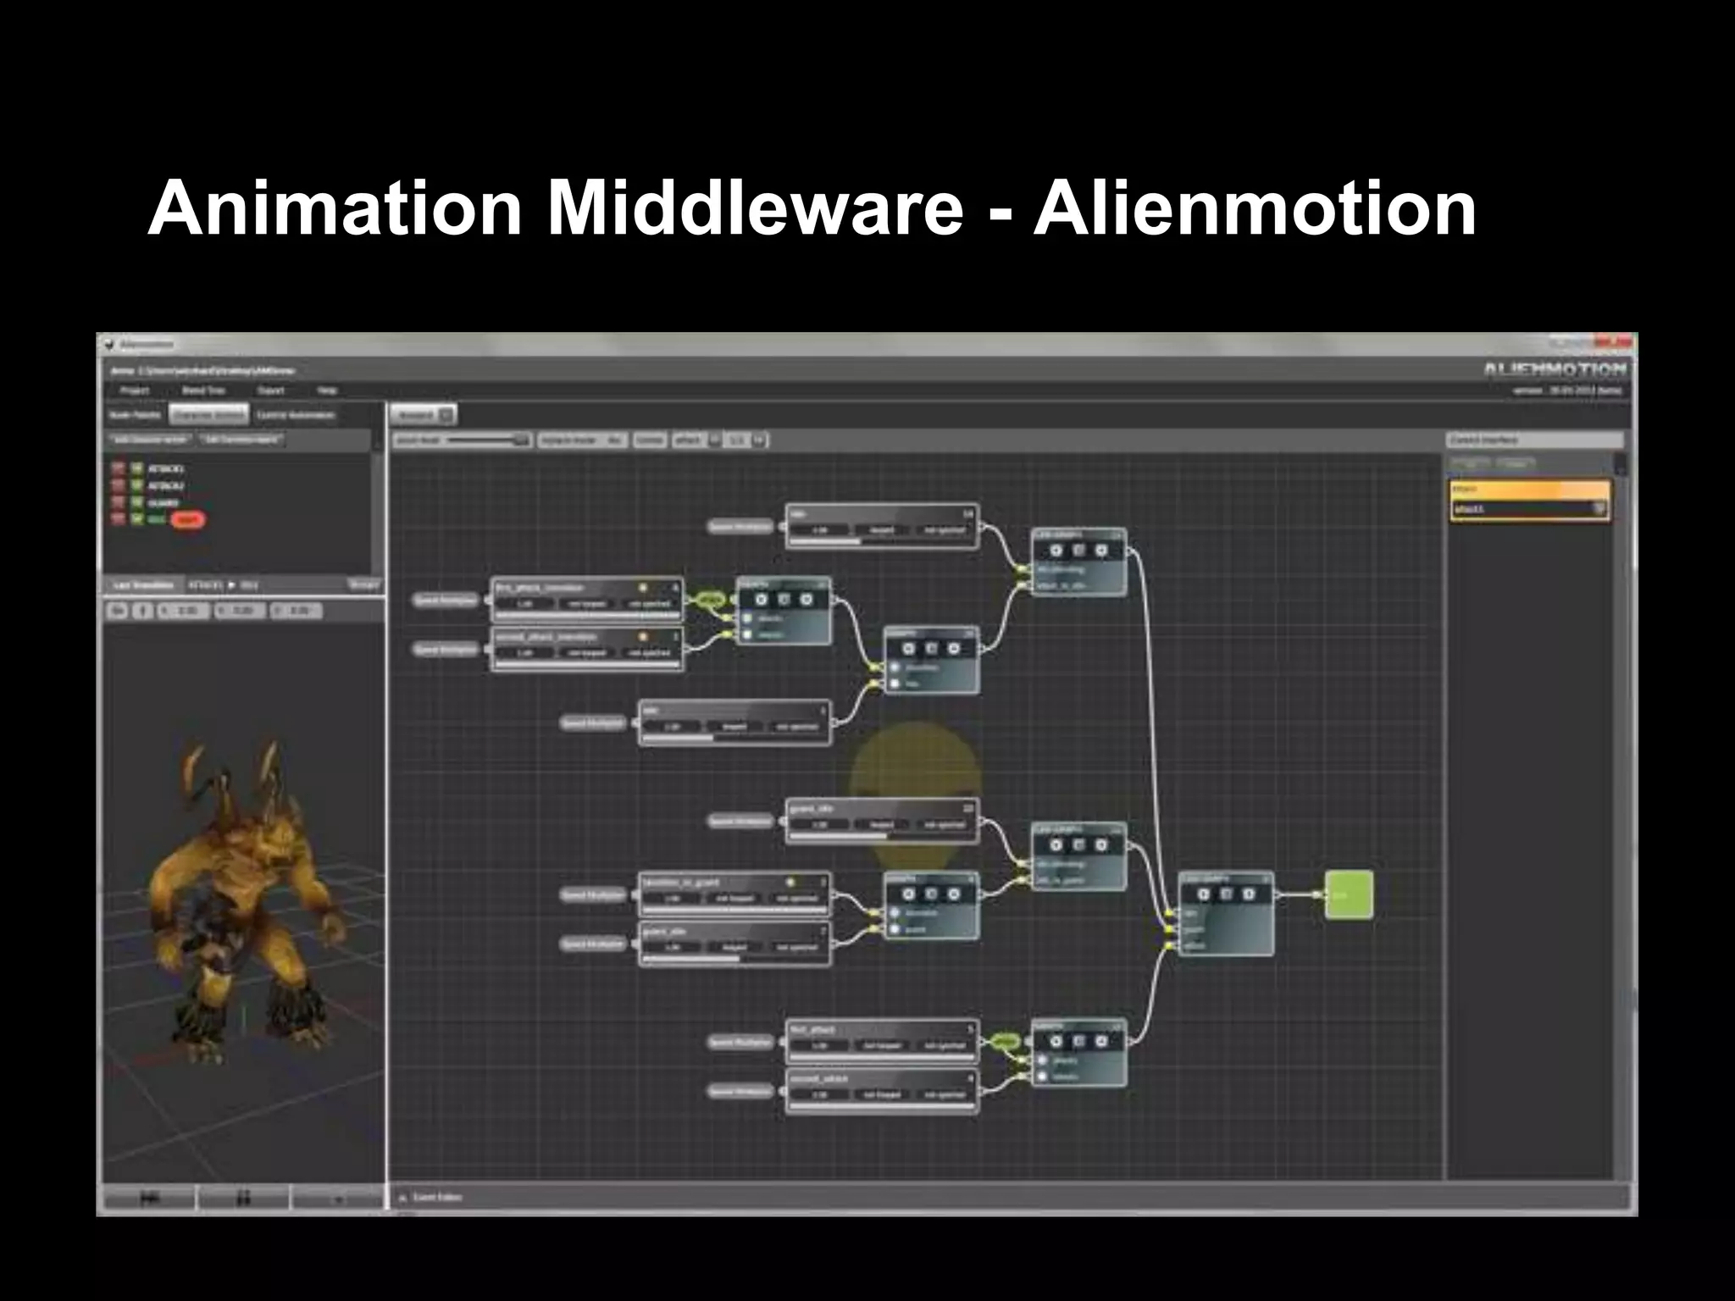Select top radio input on blend node after transition_to_guard

pos(895,913)
